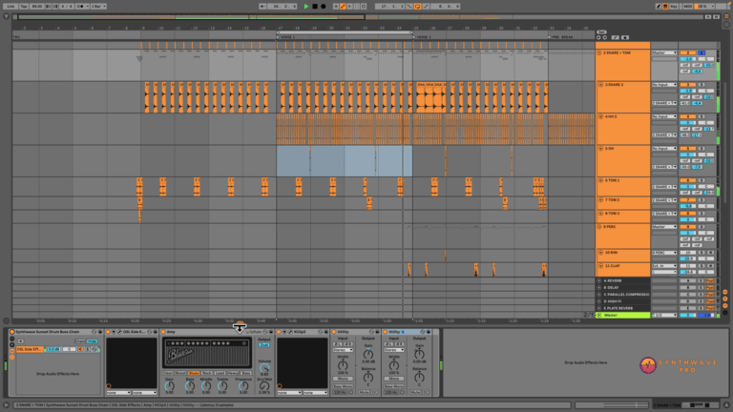
Task: Click the Amp Gain knob
Action: (x=170, y=386)
